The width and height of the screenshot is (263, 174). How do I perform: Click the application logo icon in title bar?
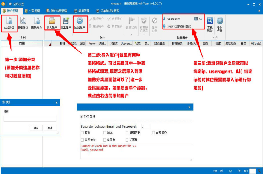pyautogui.click(x=3, y=4)
